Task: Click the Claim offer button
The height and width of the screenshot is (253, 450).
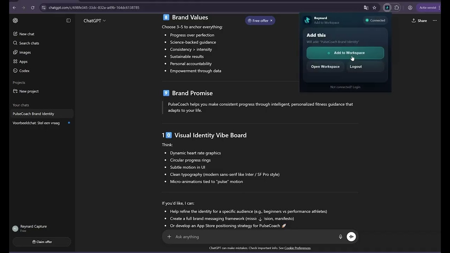Action: [42, 242]
